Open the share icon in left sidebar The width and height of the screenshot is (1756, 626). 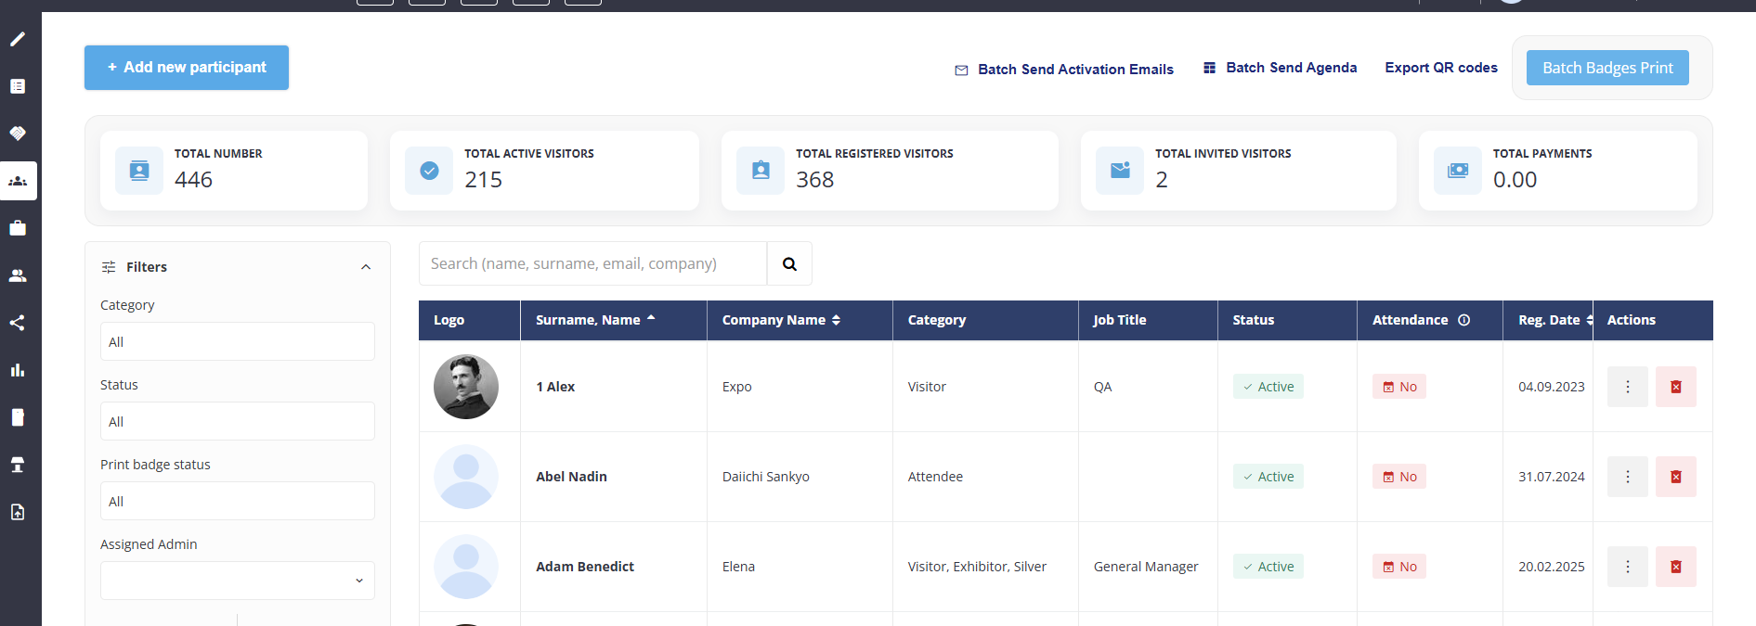pyautogui.click(x=18, y=323)
